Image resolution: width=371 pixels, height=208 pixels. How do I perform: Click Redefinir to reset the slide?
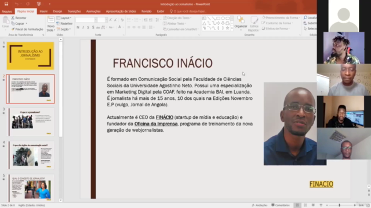pyautogui.click(x=64, y=24)
